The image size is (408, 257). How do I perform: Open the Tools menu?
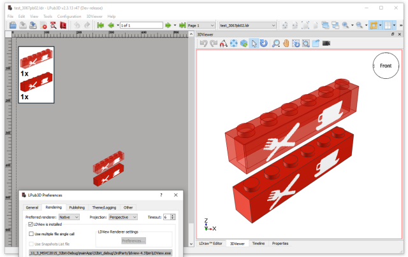[48, 16]
